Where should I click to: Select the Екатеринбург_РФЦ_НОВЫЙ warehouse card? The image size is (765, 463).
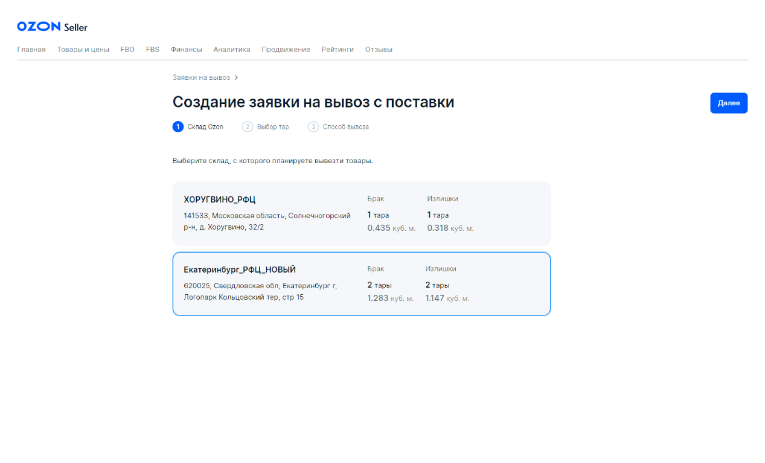point(361,284)
